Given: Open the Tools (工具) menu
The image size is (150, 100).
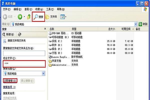Looking at the screenshot, I should (x=50, y=9).
